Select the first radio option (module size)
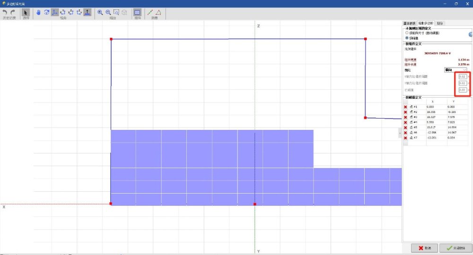 pyautogui.click(x=406, y=34)
